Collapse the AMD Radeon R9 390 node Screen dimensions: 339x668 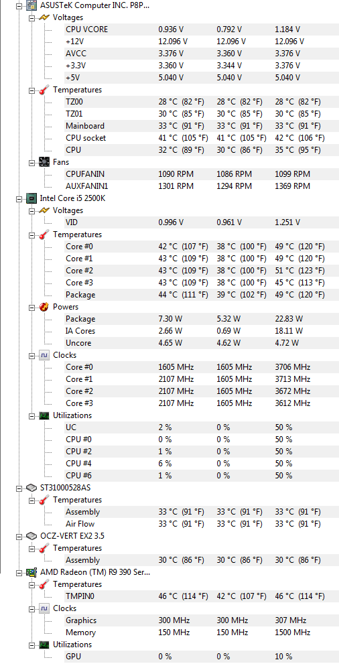19,573
